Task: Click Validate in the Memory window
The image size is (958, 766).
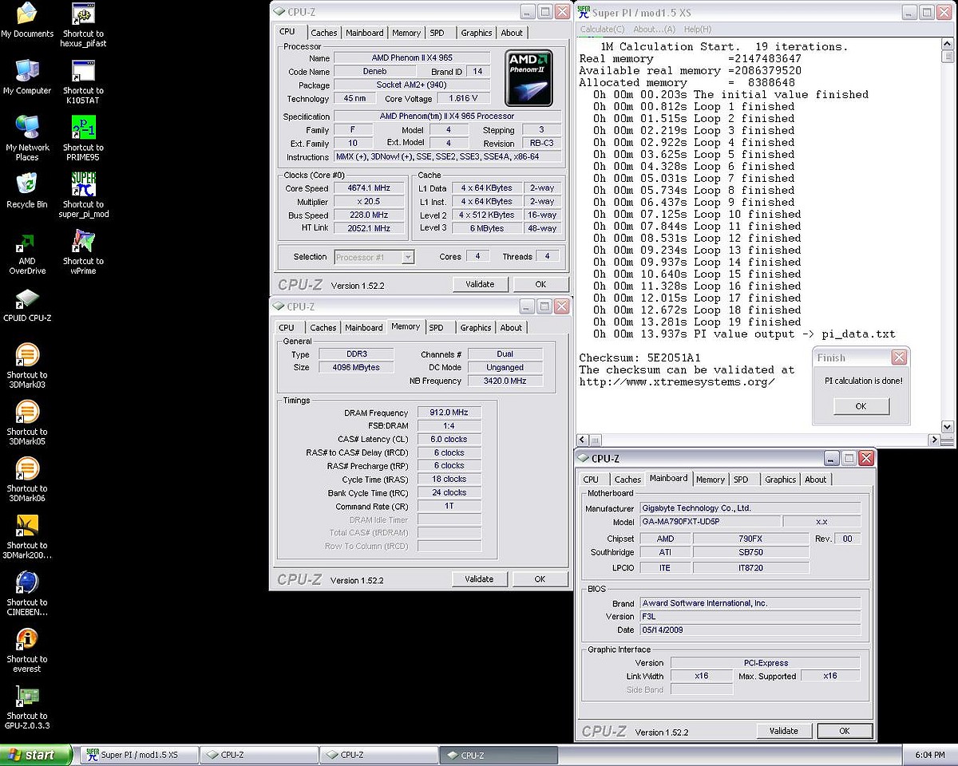Action: click(479, 579)
